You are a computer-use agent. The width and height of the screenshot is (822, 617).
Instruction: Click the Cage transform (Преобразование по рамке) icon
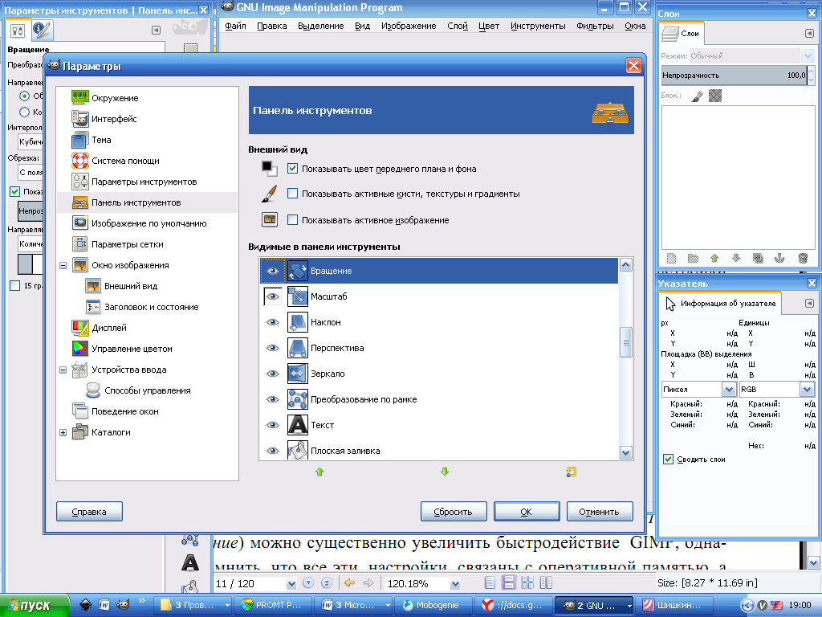pos(297,399)
